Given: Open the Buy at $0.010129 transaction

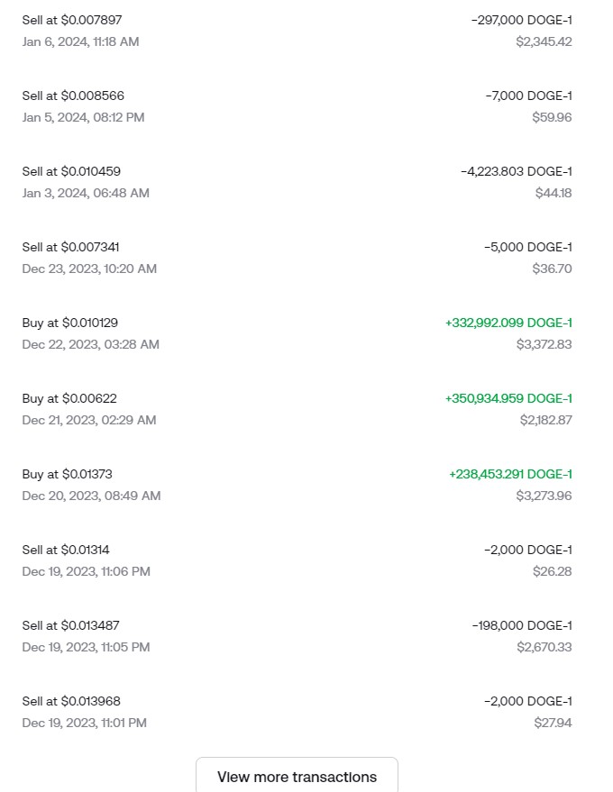Looking at the screenshot, I should pos(69,323).
